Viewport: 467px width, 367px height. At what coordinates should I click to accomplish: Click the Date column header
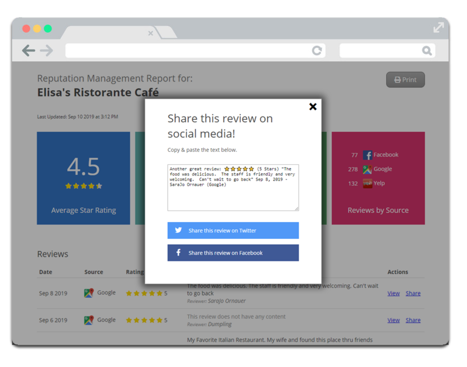click(x=46, y=272)
